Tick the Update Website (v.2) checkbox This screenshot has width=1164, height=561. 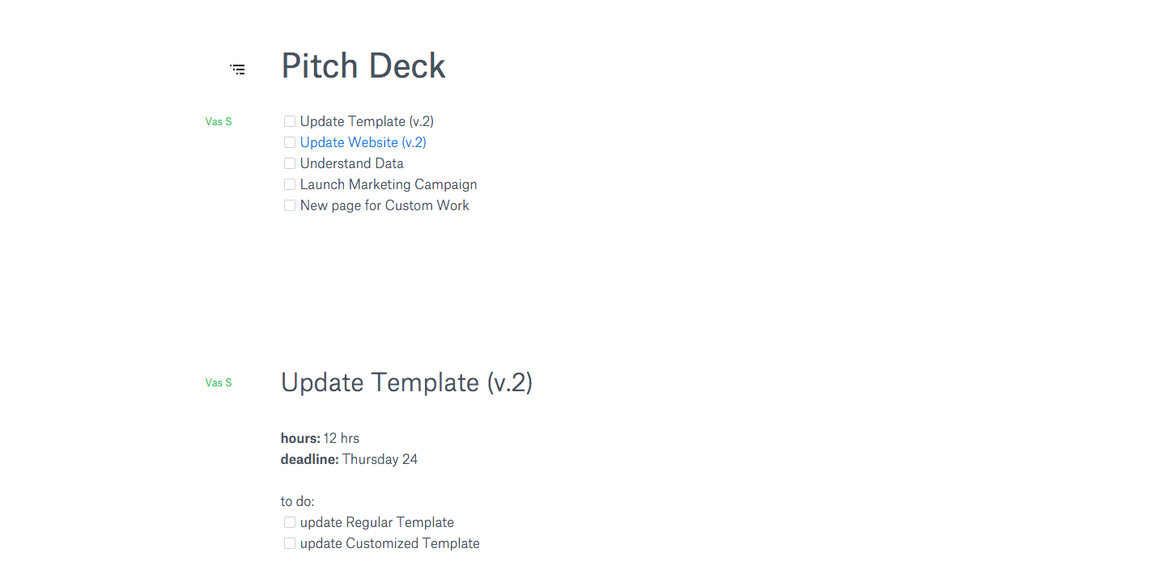[x=290, y=142]
